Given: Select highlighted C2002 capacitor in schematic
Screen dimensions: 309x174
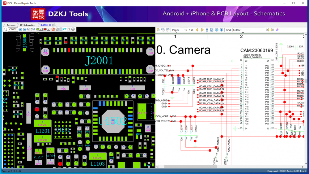Looking at the screenshot, I should 179,80.
